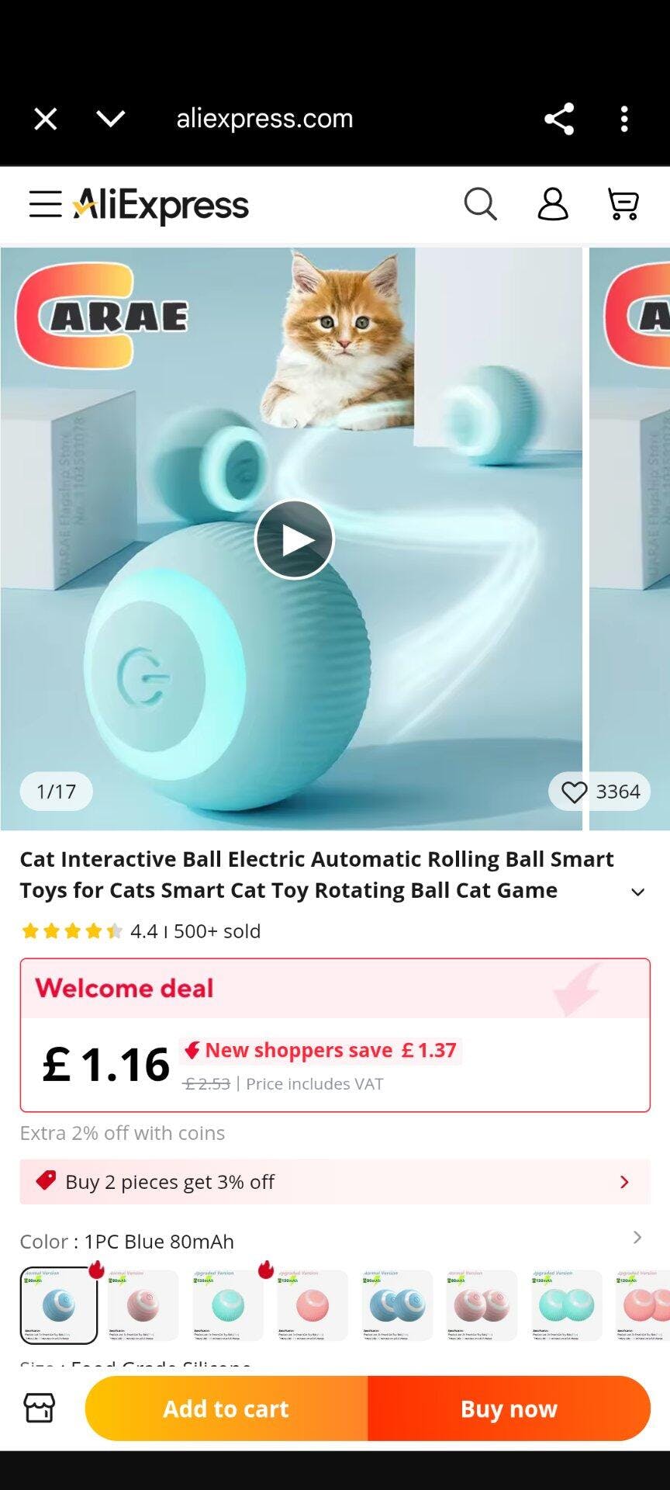
Task: Open the hamburger menu beside AliExpress logo
Action: [45, 204]
